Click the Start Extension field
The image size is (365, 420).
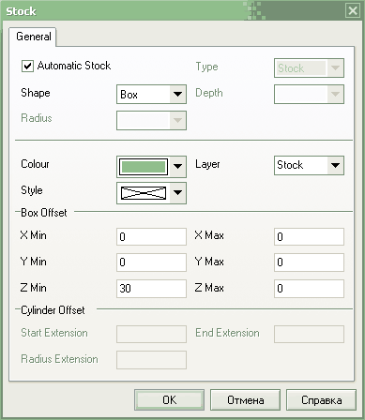(151, 334)
